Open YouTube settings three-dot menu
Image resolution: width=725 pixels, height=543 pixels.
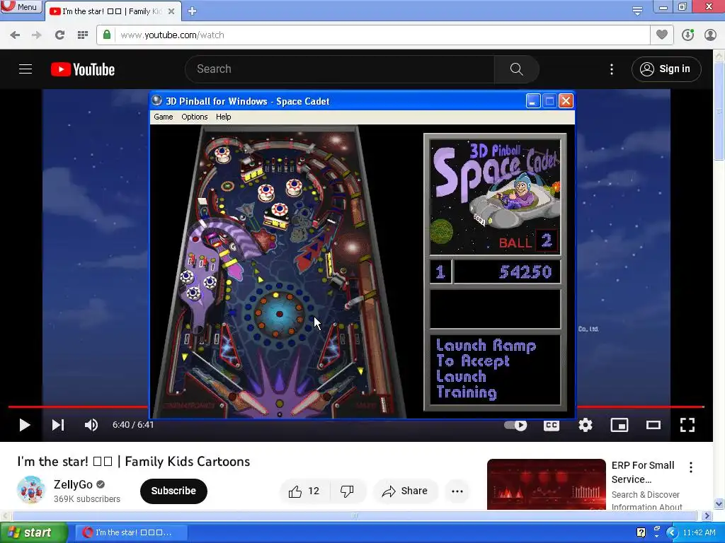click(x=612, y=69)
